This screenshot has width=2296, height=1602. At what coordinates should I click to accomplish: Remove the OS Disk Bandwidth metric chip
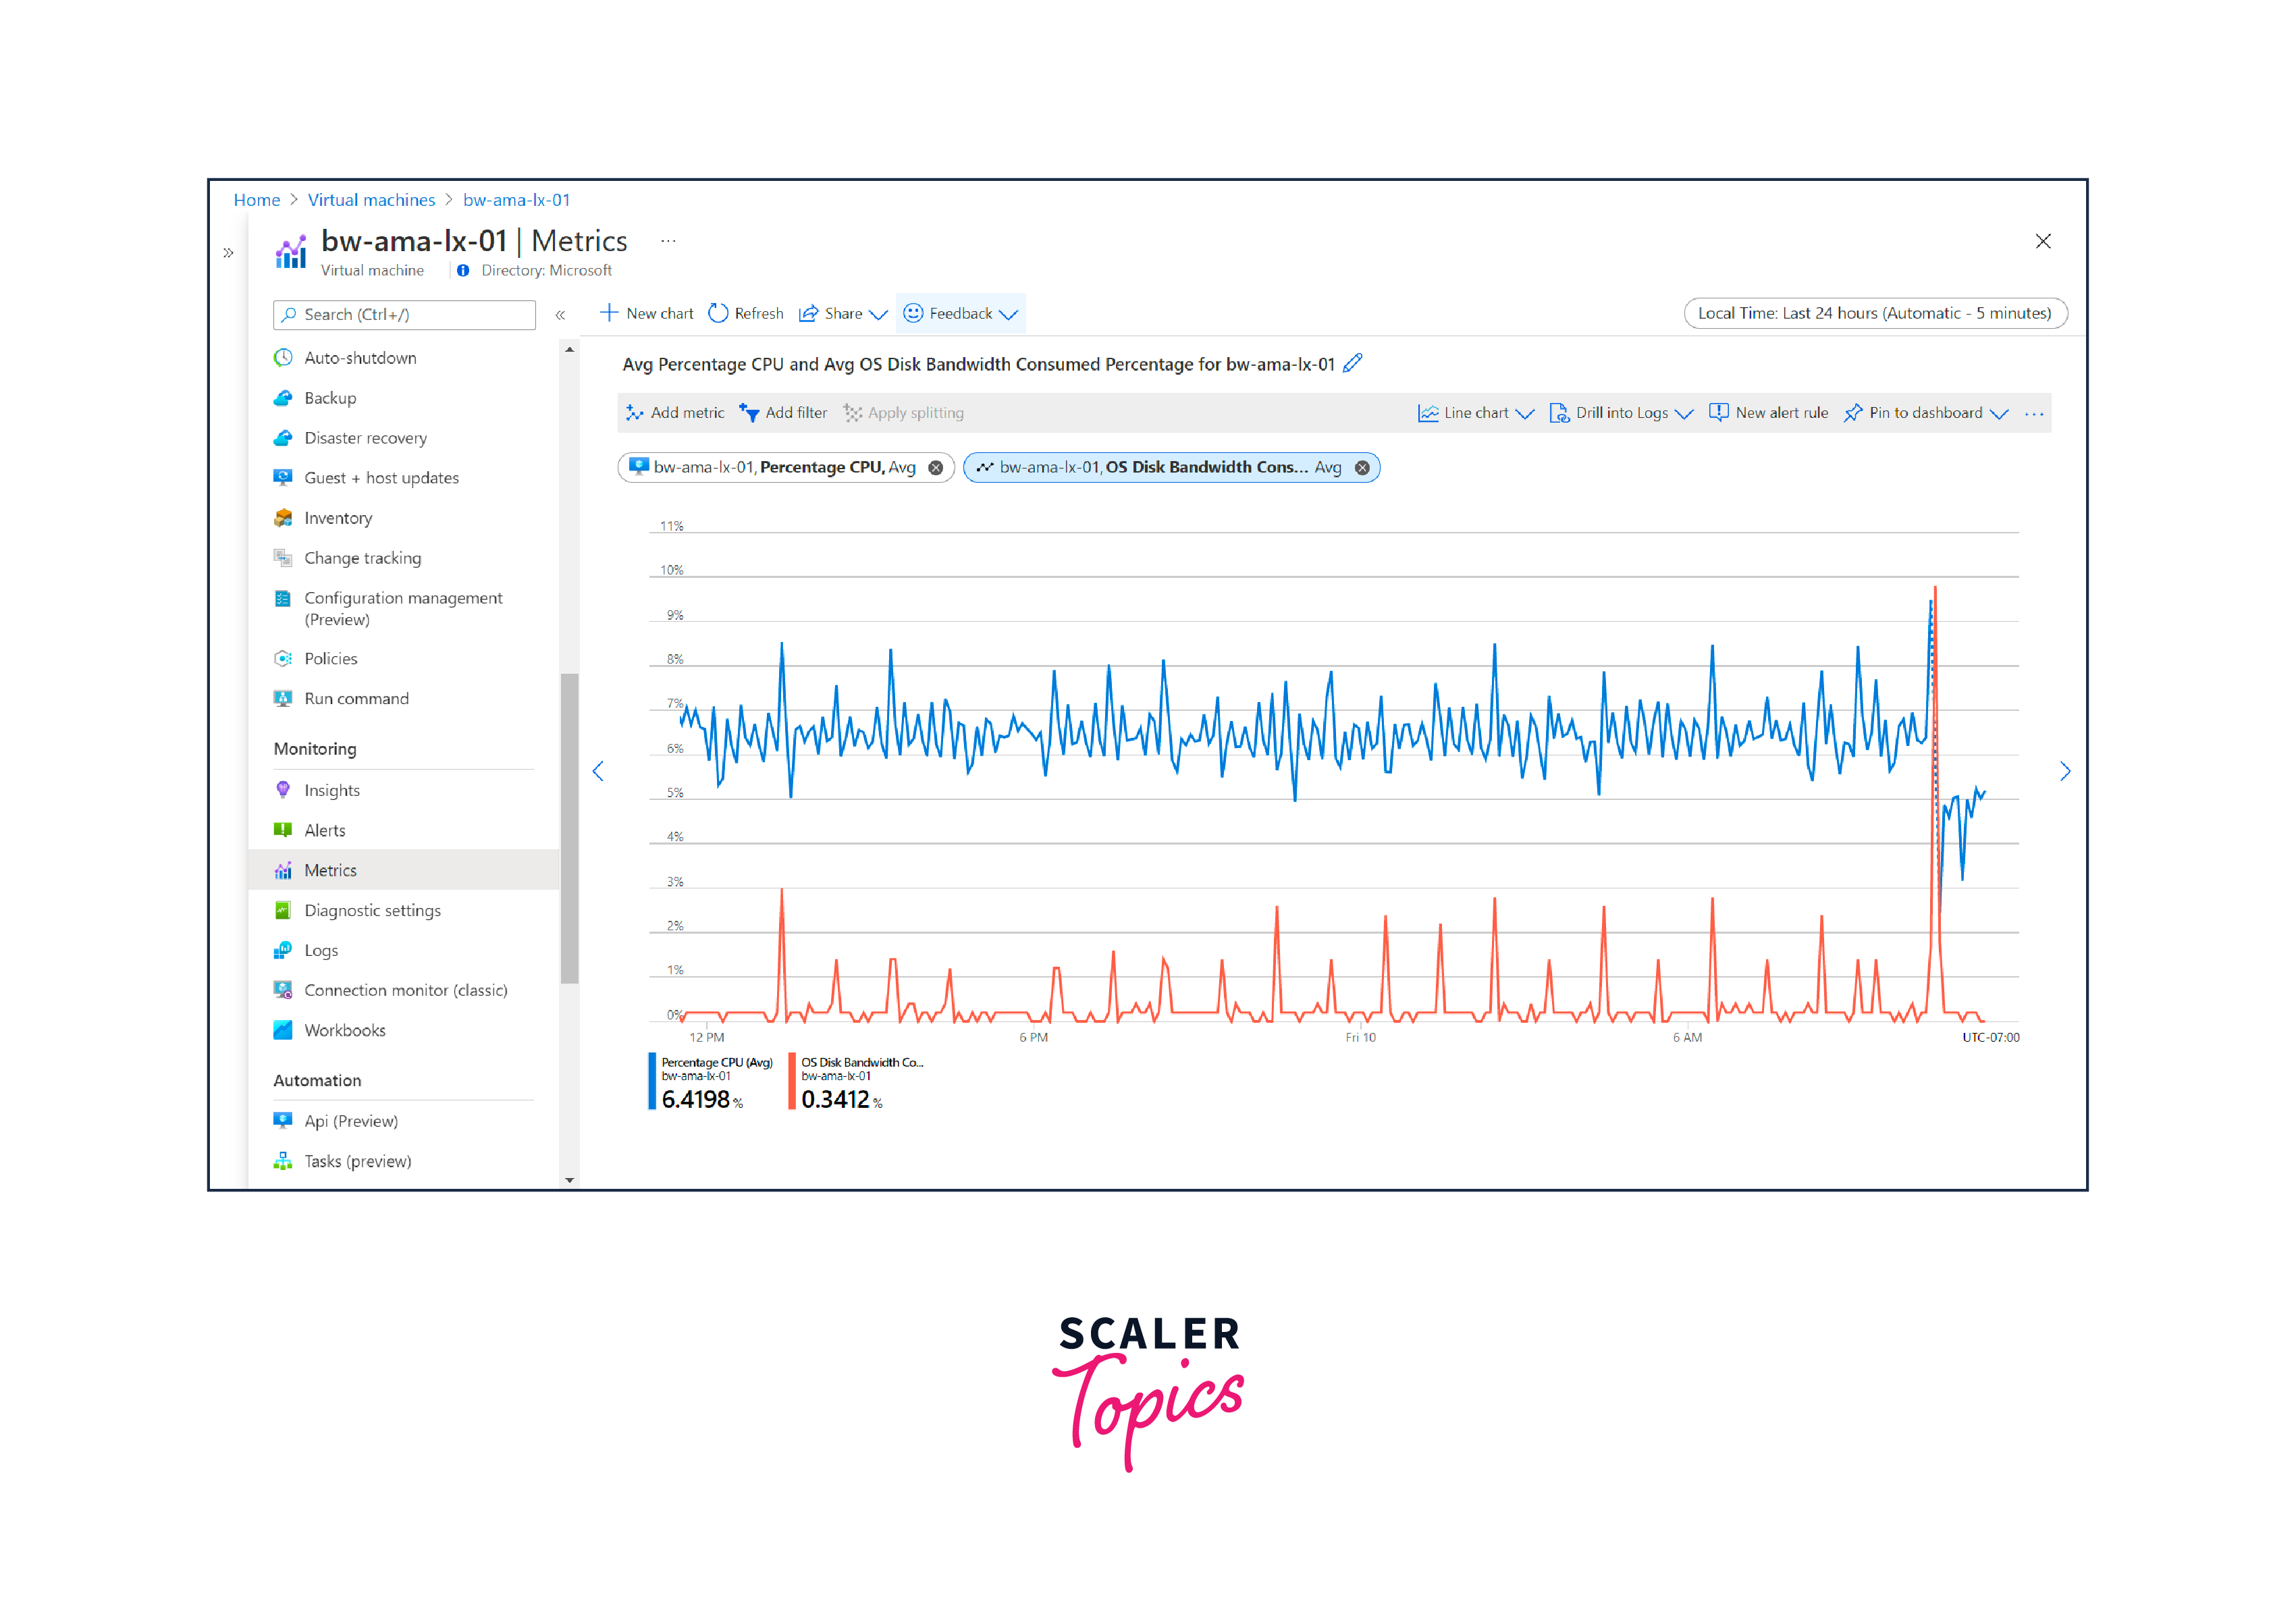pos(1362,468)
